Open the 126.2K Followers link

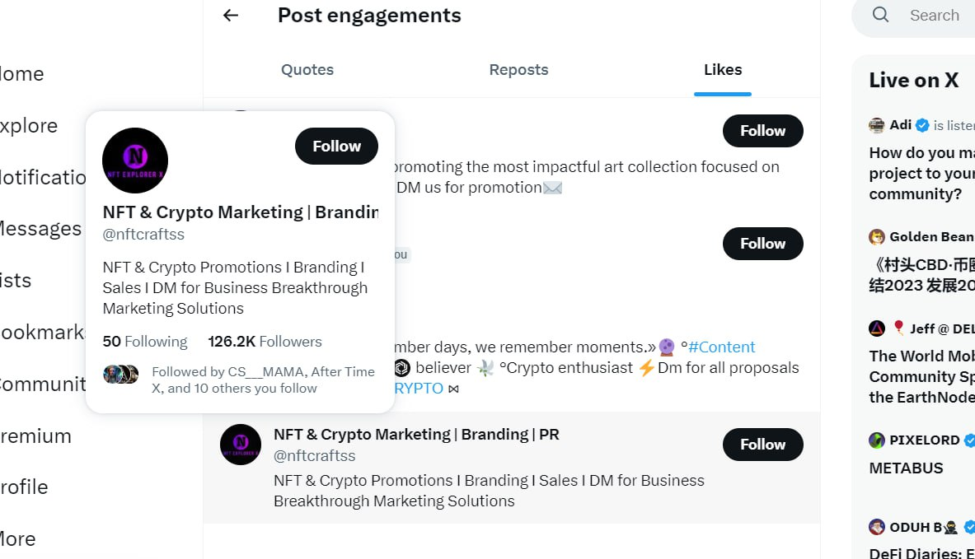coord(265,342)
